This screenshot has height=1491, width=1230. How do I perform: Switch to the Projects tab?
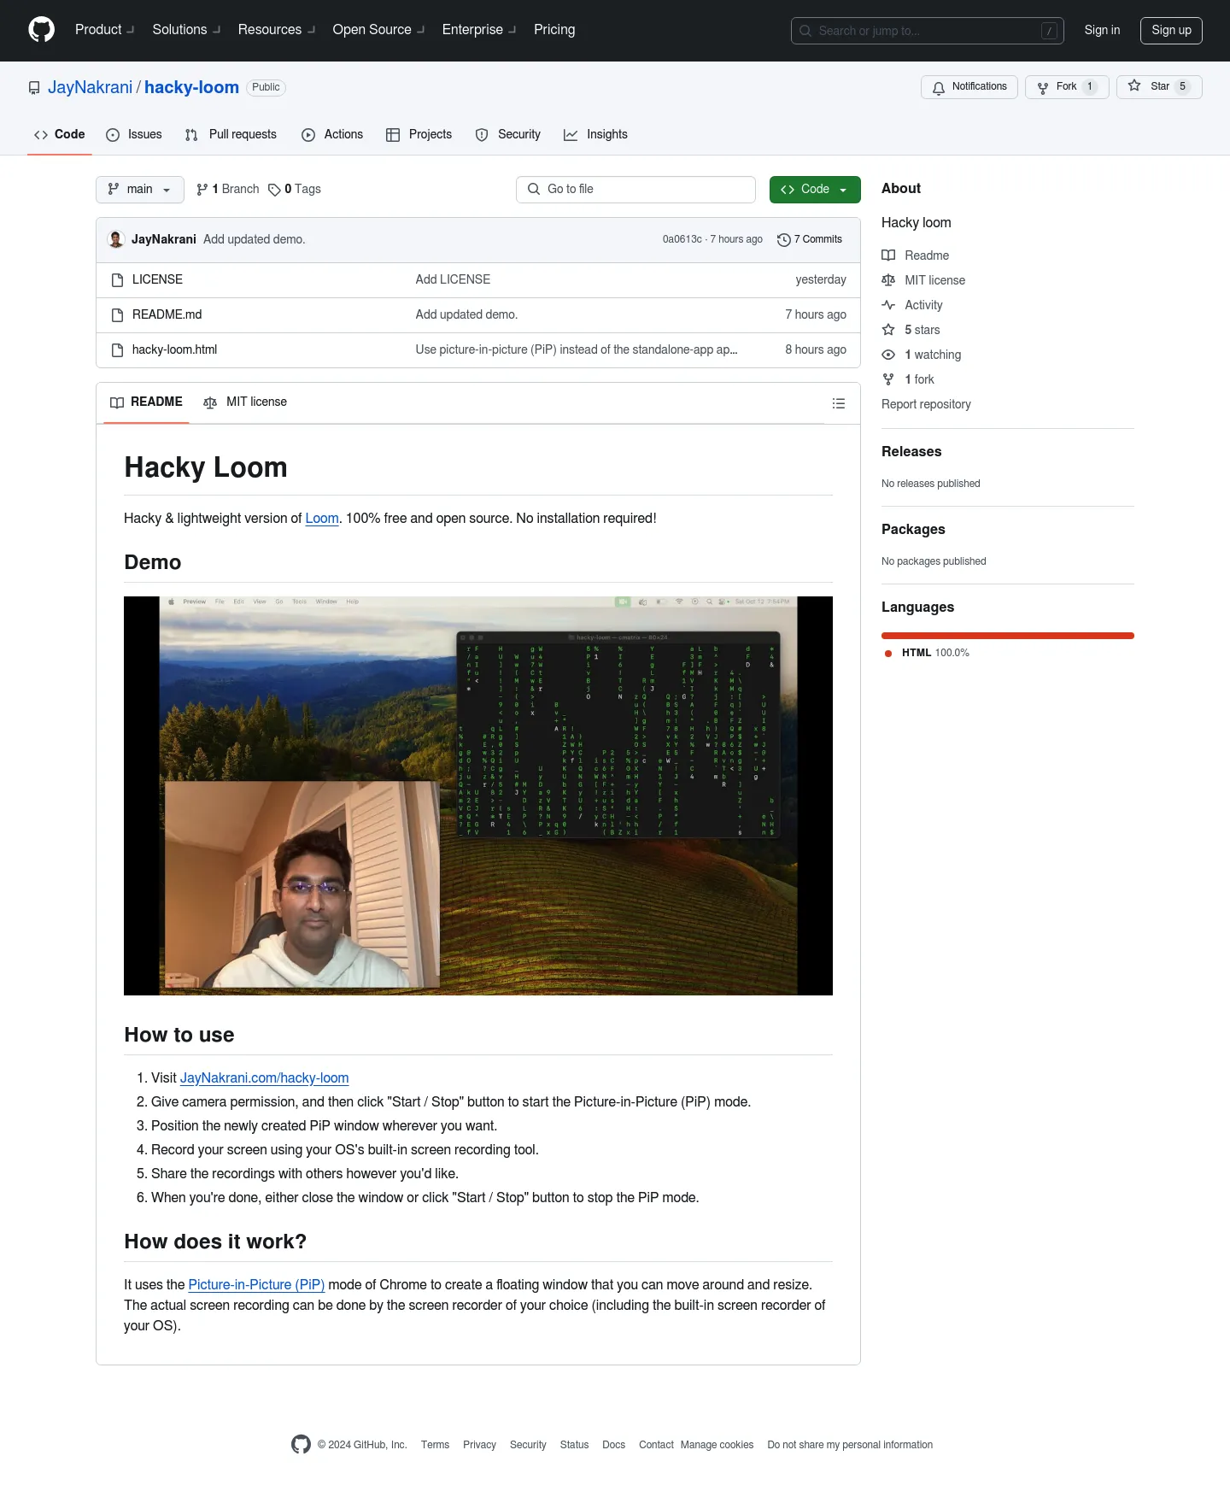419,135
